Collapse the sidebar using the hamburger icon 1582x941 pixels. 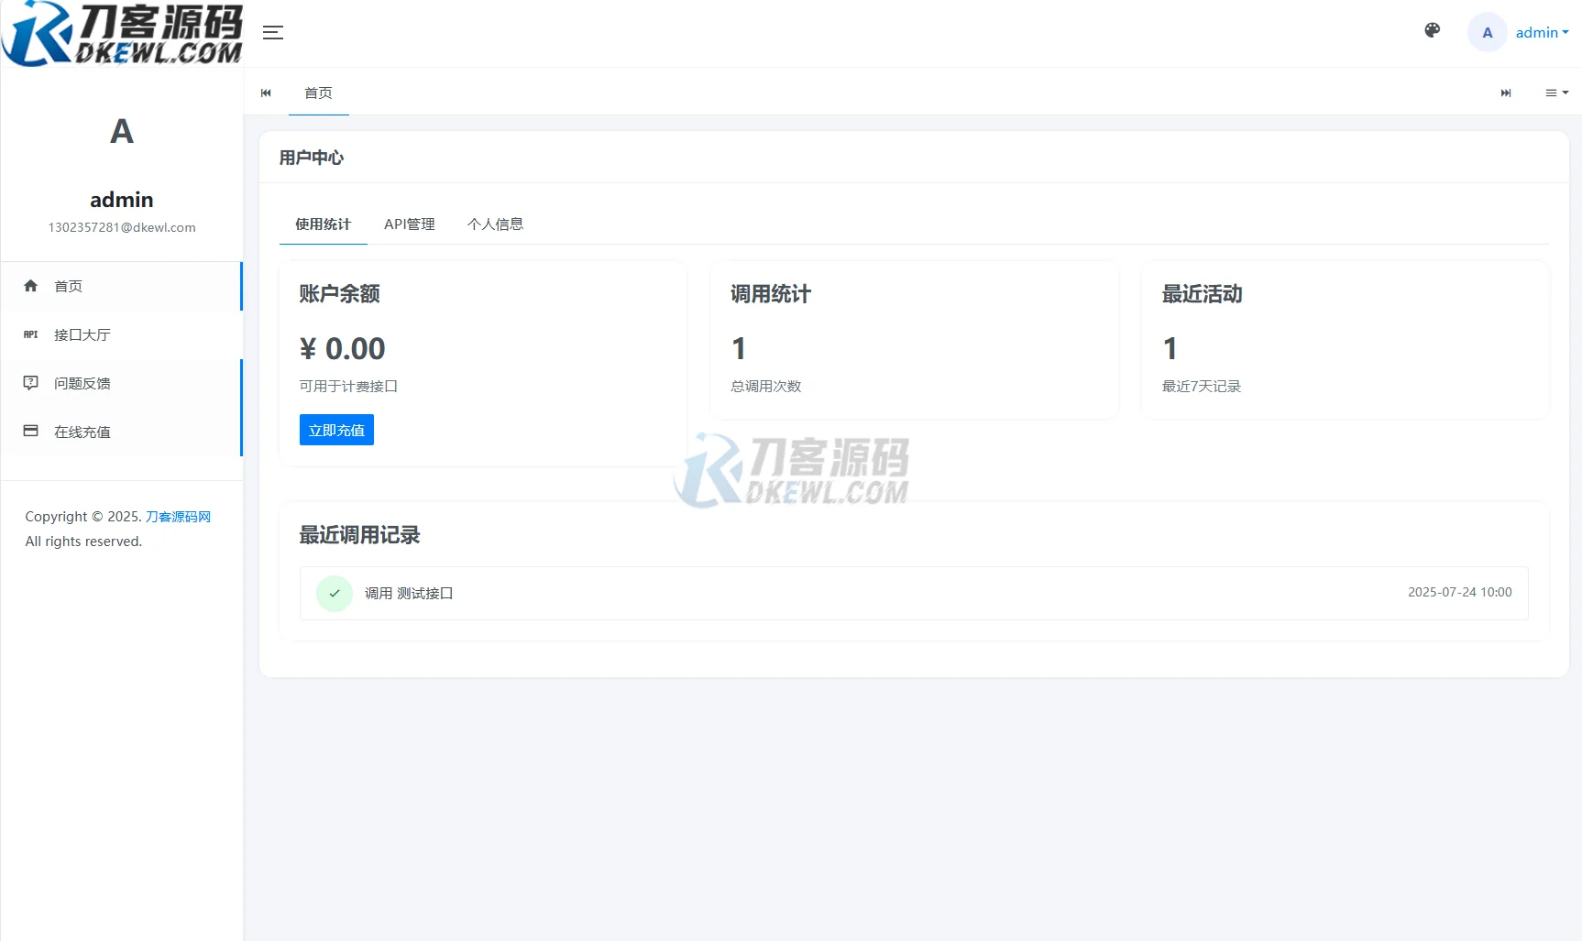(272, 32)
